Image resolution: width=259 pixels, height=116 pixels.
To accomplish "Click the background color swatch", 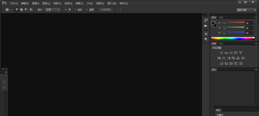I will 215,26.
